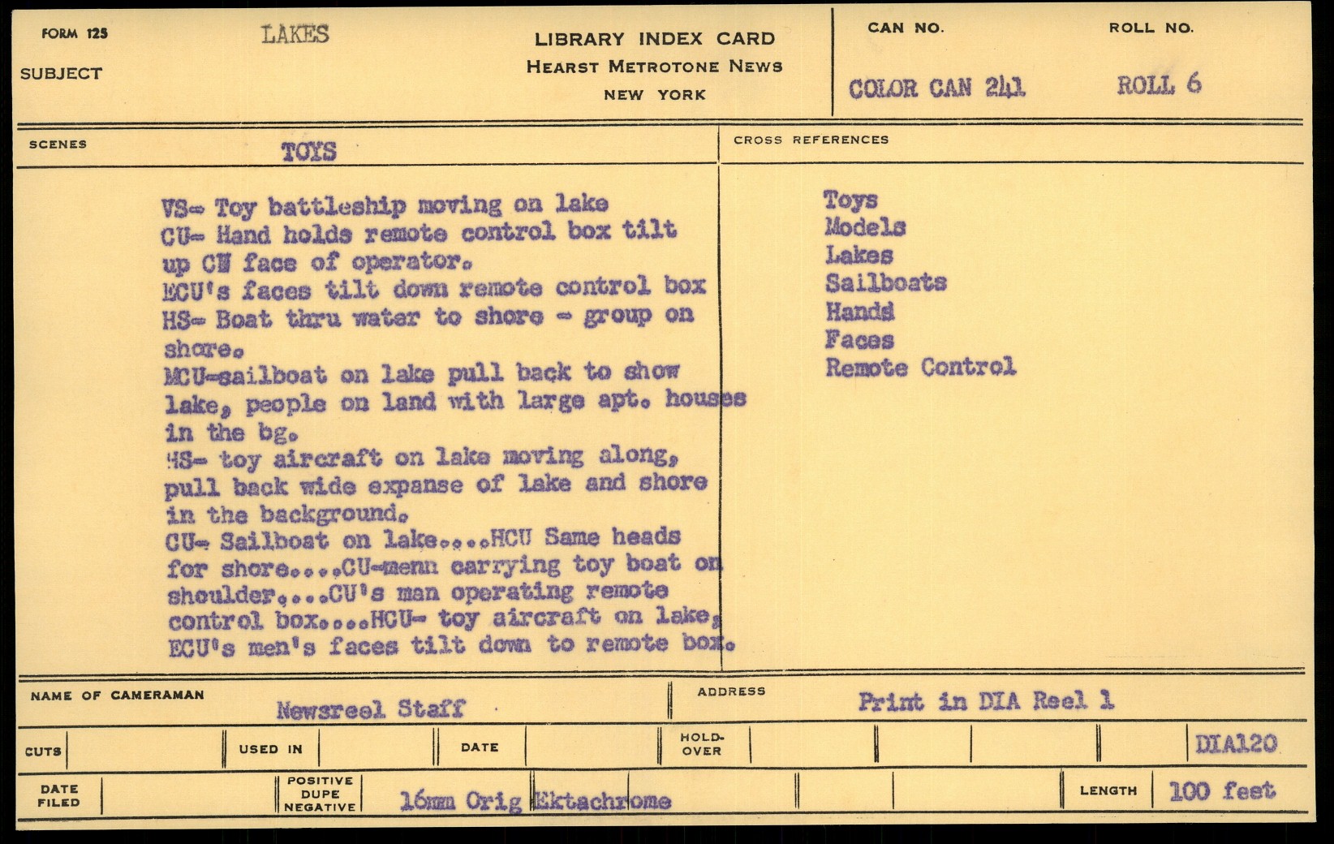Click the 'Sailboats' cross reference

click(886, 283)
